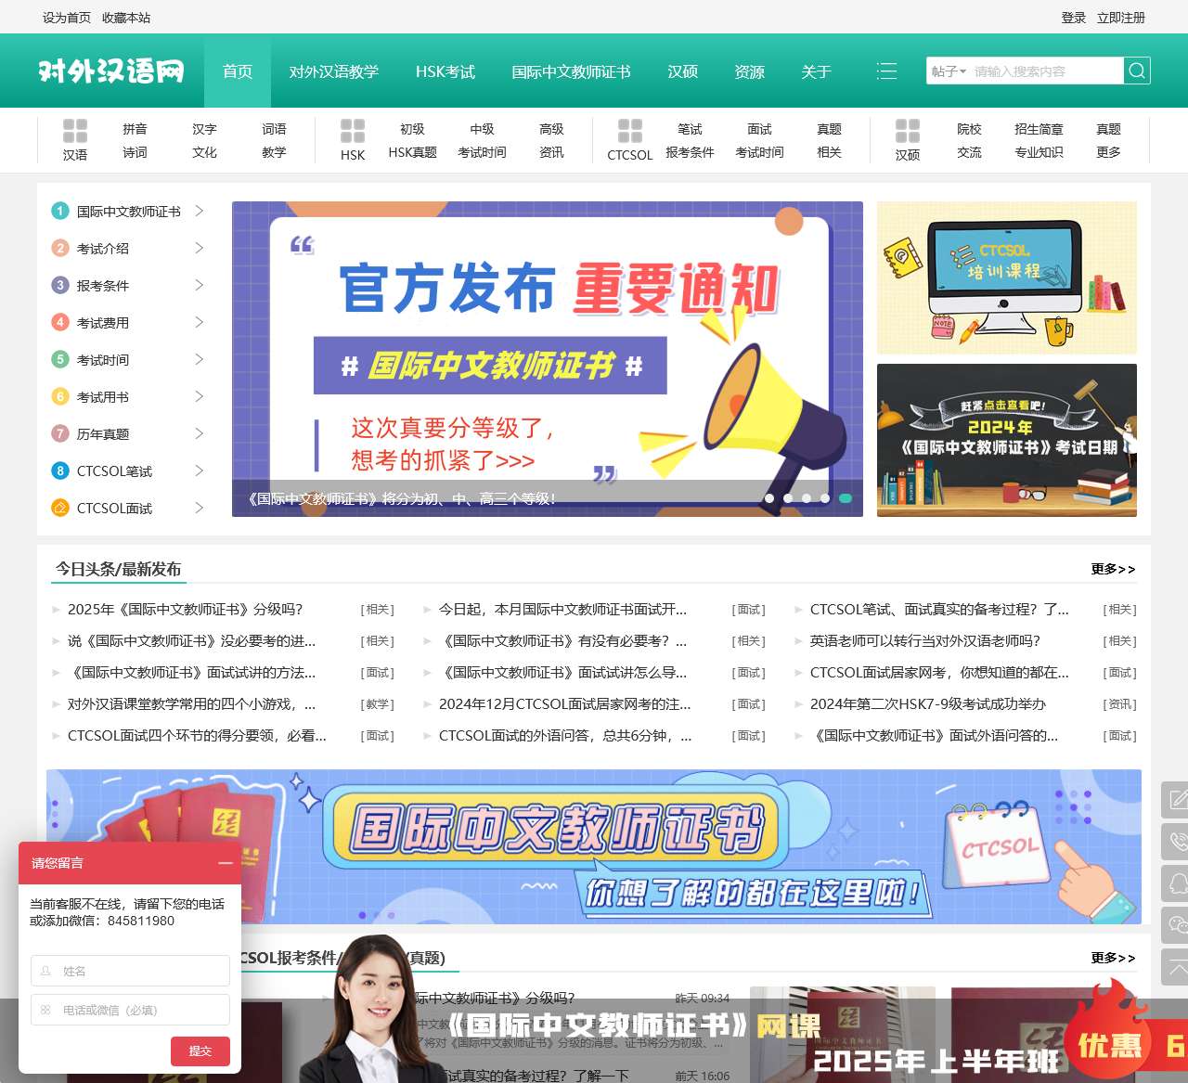Select the third carousel slide dot
Image resolution: width=1188 pixels, height=1083 pixels.
807,498
